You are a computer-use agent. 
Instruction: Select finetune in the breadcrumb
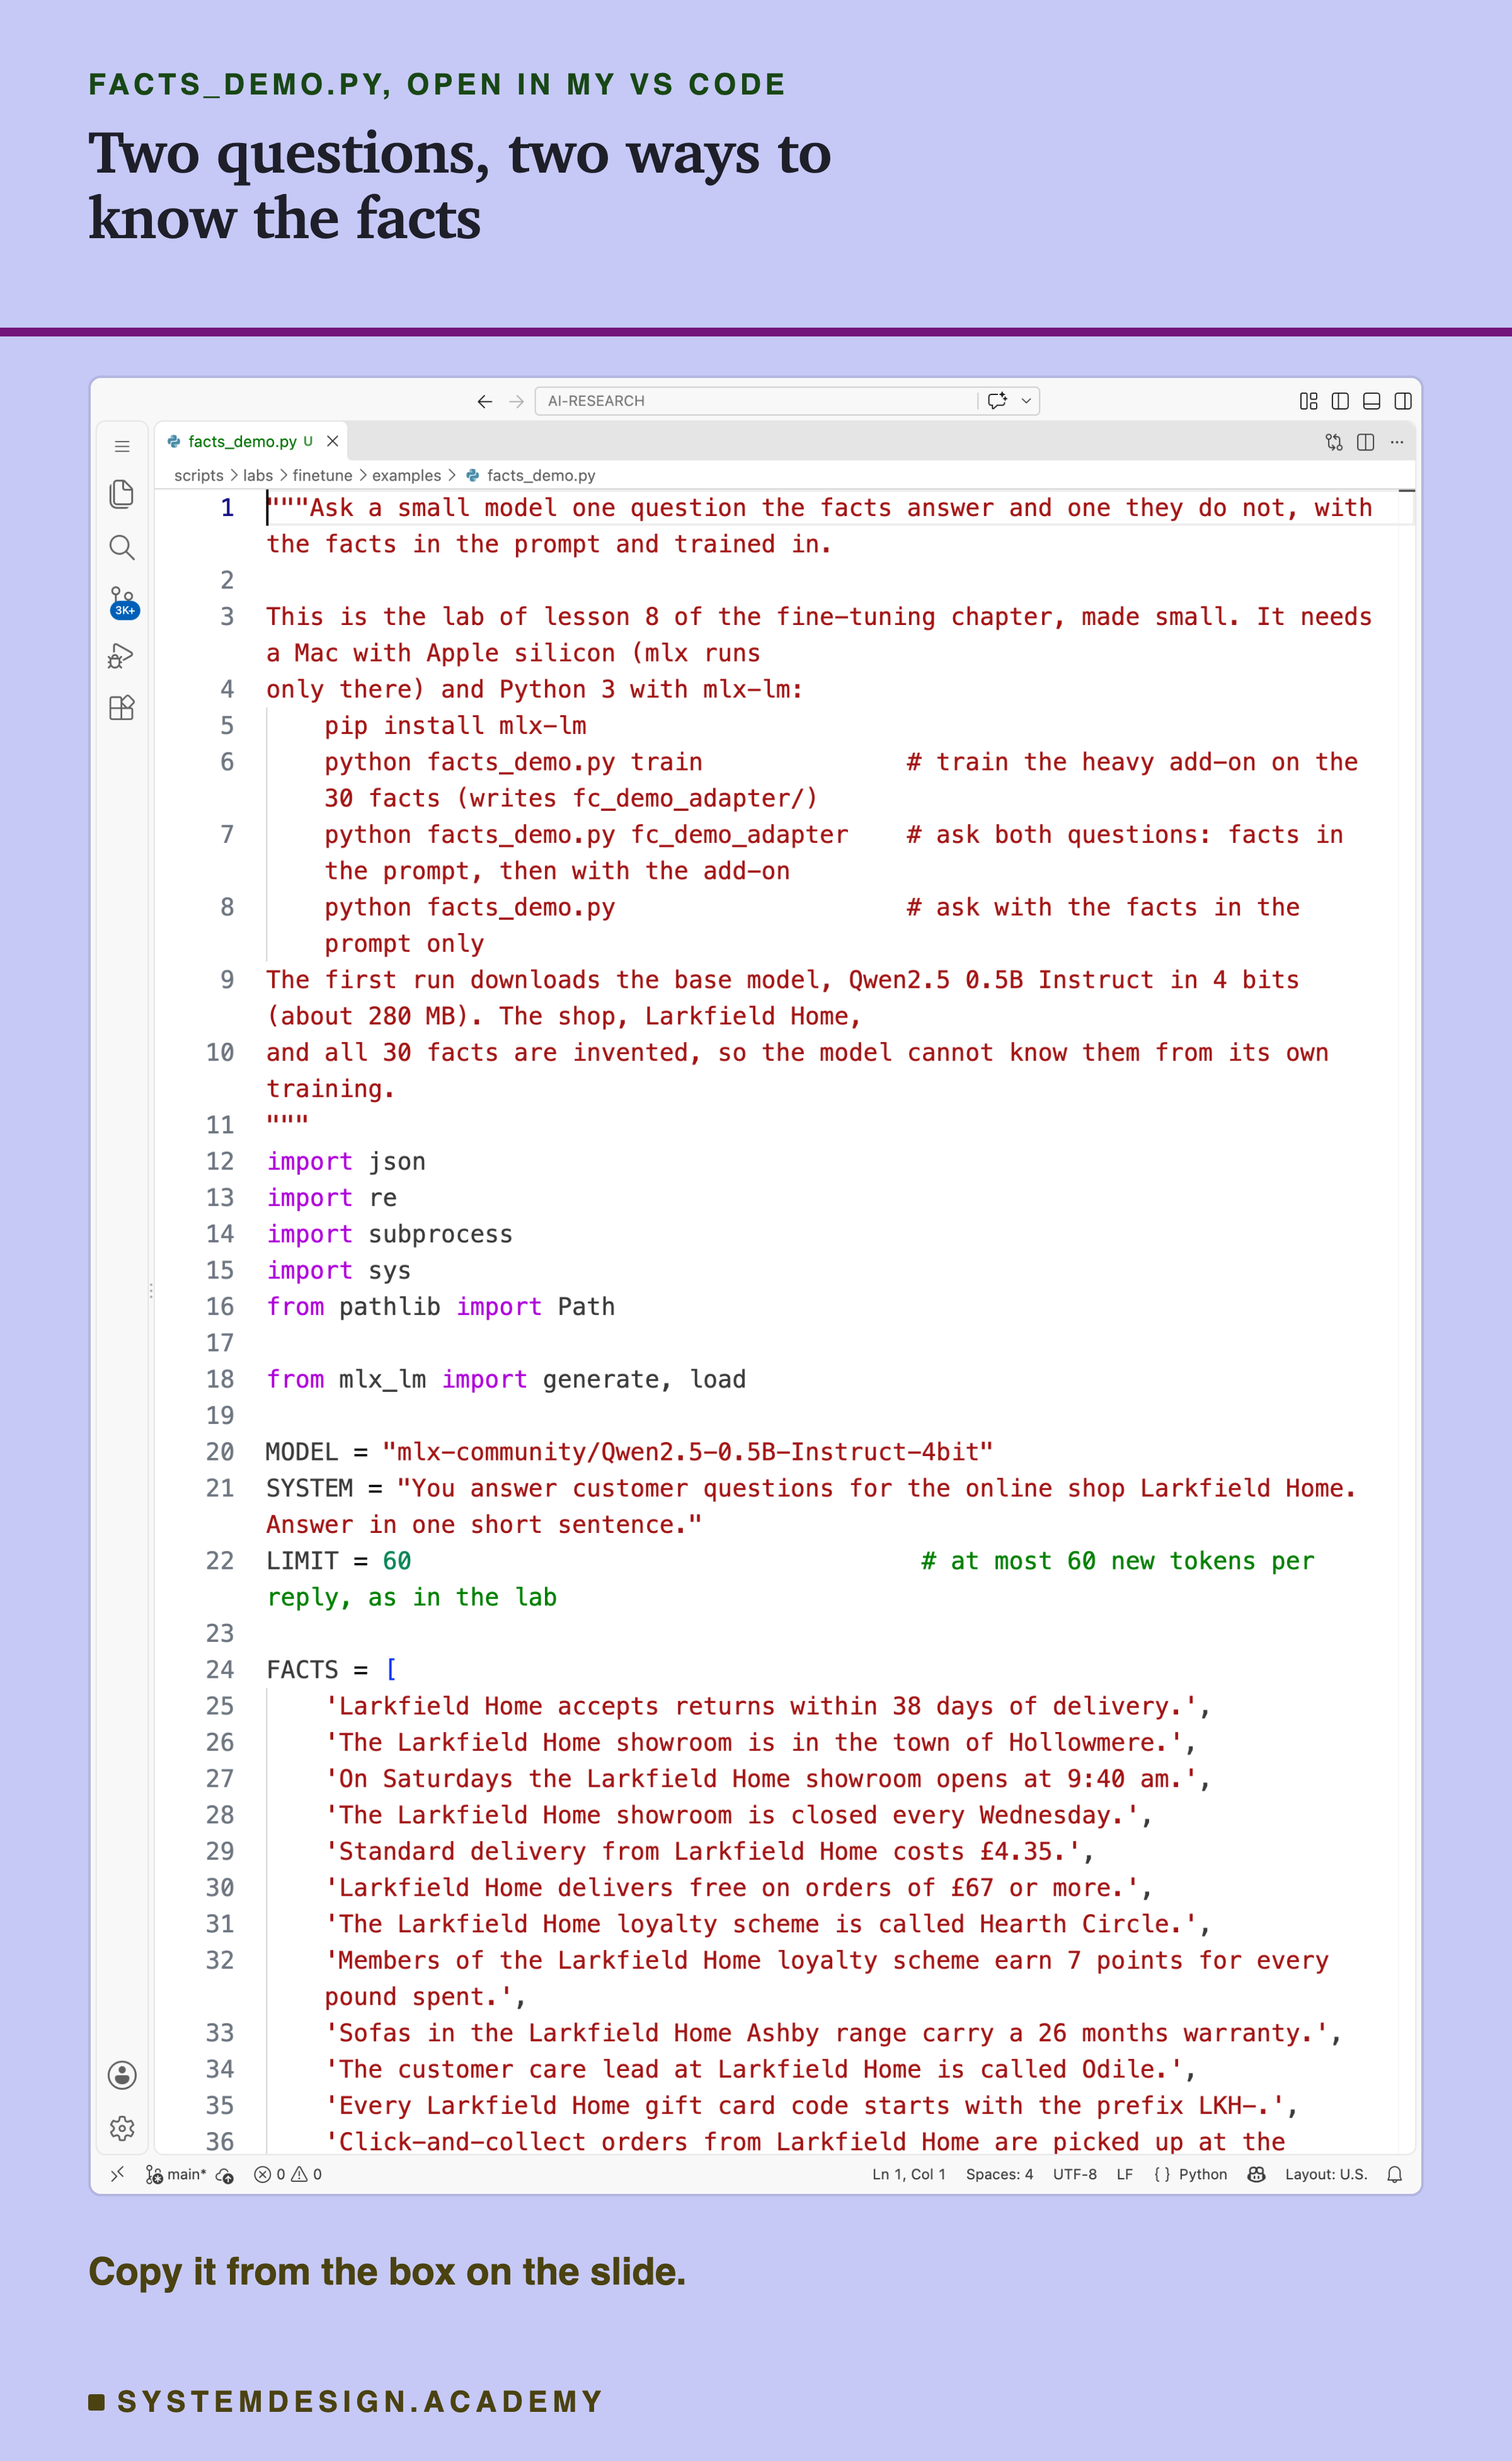[322, 476]
